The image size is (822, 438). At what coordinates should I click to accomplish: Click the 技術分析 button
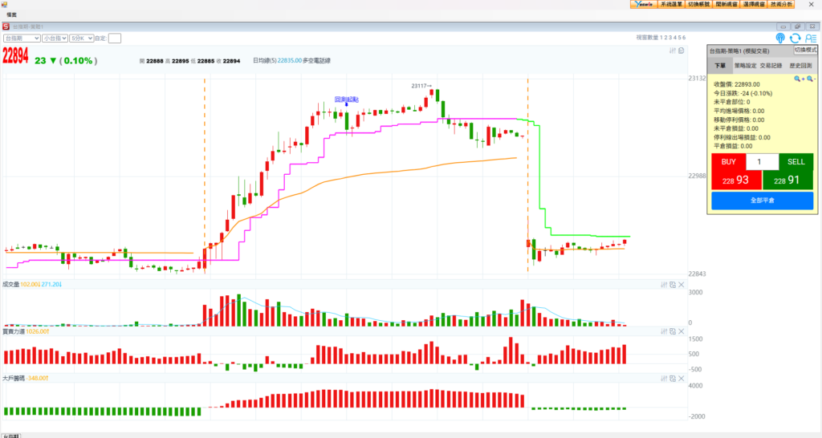pos(781,4)
